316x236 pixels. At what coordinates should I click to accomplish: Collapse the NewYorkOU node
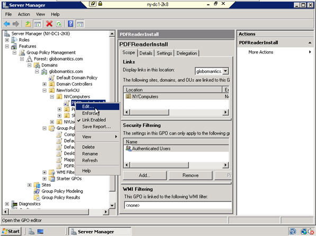coord(44,90)
